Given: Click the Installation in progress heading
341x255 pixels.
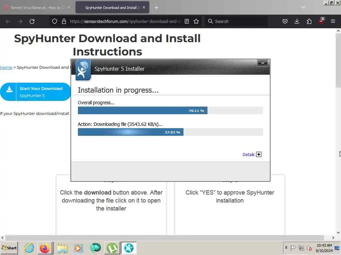Looking at the screenshot, I should pos(118,90).
